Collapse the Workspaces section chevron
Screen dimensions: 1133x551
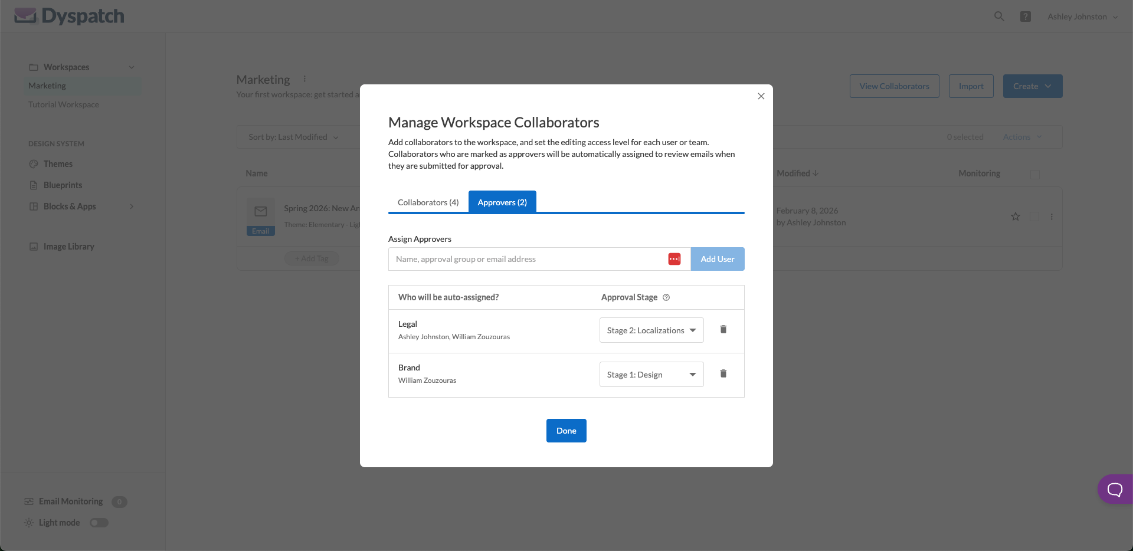click(131, 67)
